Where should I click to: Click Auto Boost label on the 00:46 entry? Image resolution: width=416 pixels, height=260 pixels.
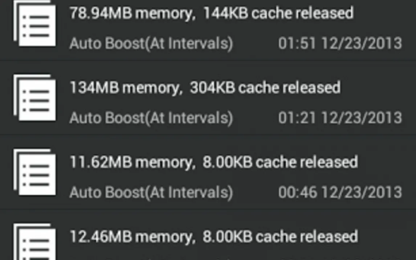151,192
